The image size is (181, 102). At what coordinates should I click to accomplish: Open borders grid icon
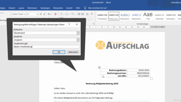tap(89, 19)
